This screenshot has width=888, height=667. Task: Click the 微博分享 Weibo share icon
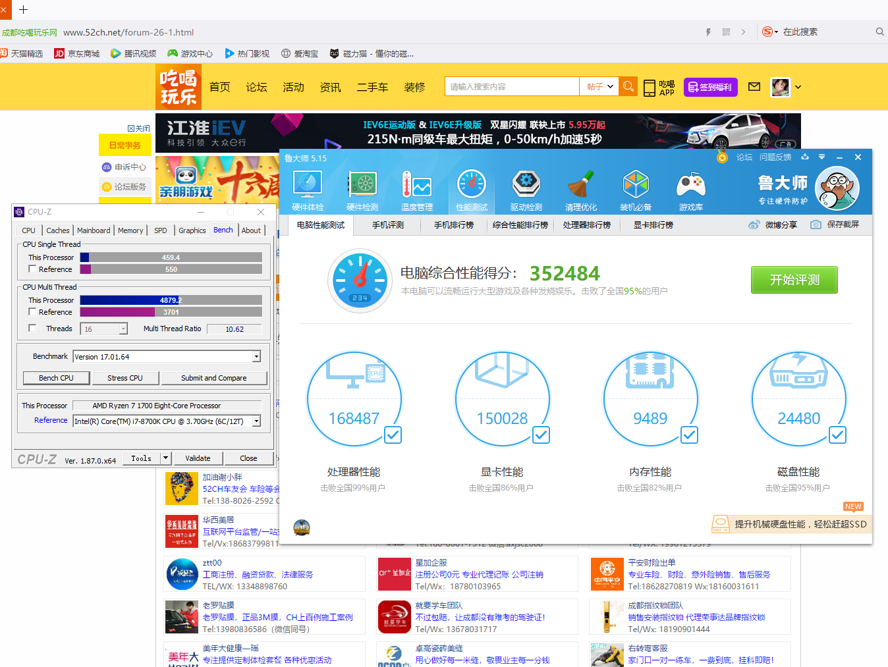tap(754, 225)
